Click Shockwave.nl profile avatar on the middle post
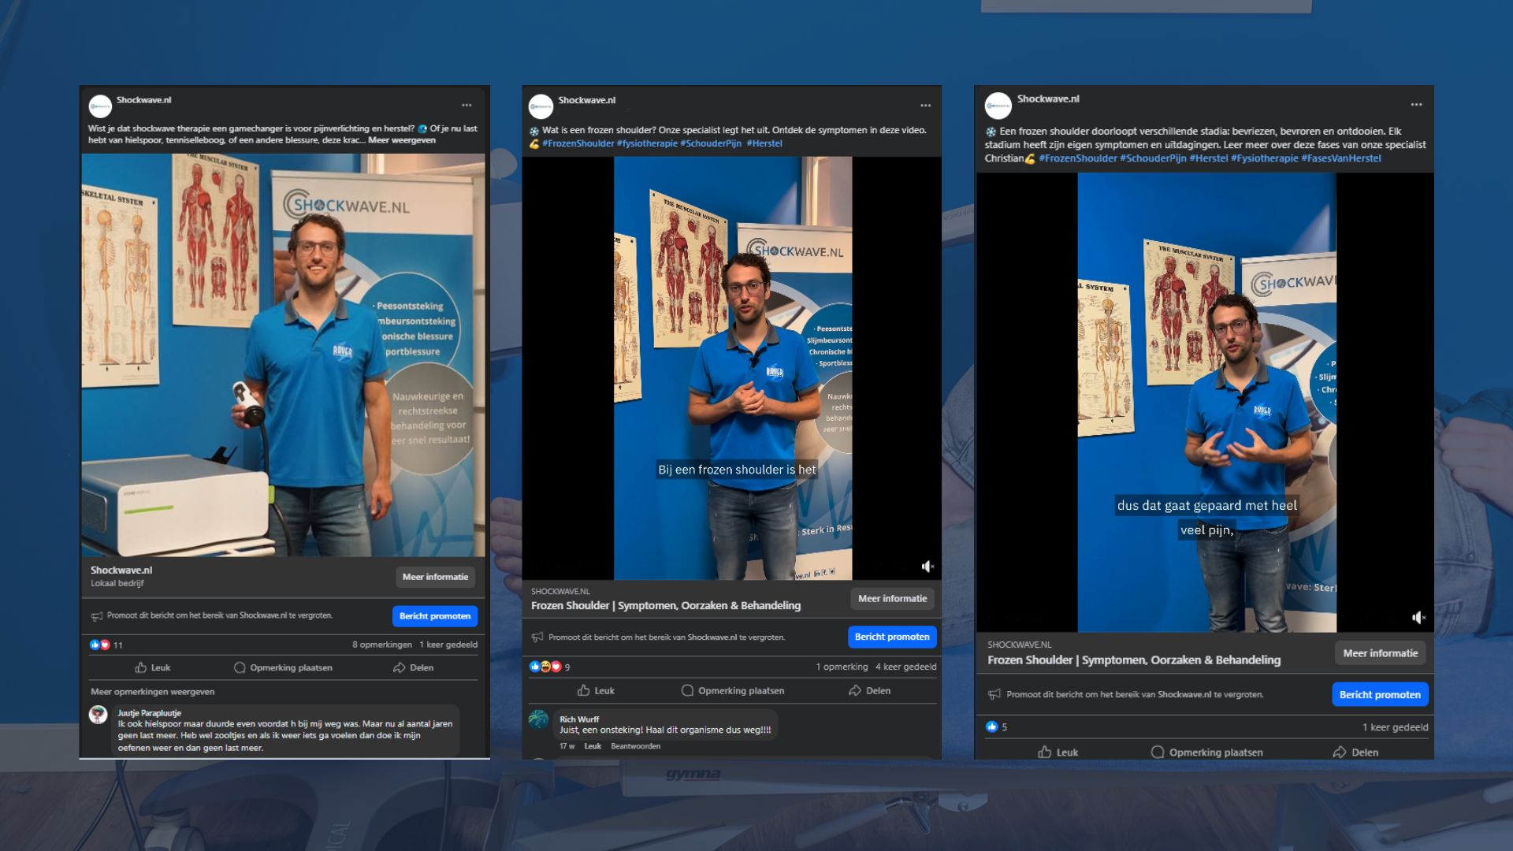This screenshot has height=851, width=1513. pos(541,106)
